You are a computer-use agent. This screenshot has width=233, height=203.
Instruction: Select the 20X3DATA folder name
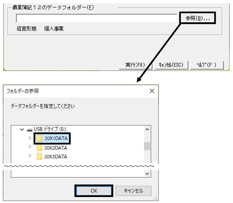pos(56,157)
